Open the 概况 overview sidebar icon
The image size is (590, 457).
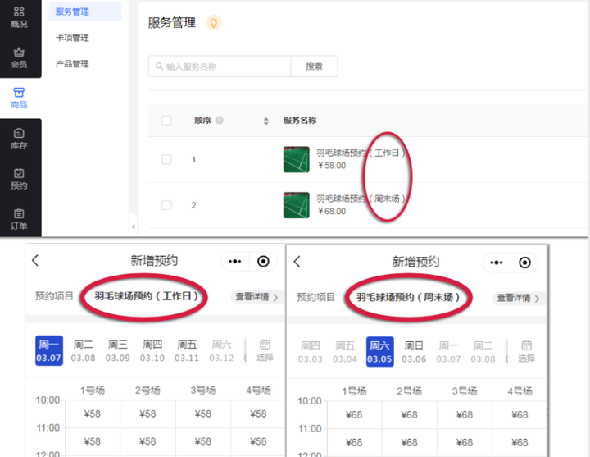20,16
